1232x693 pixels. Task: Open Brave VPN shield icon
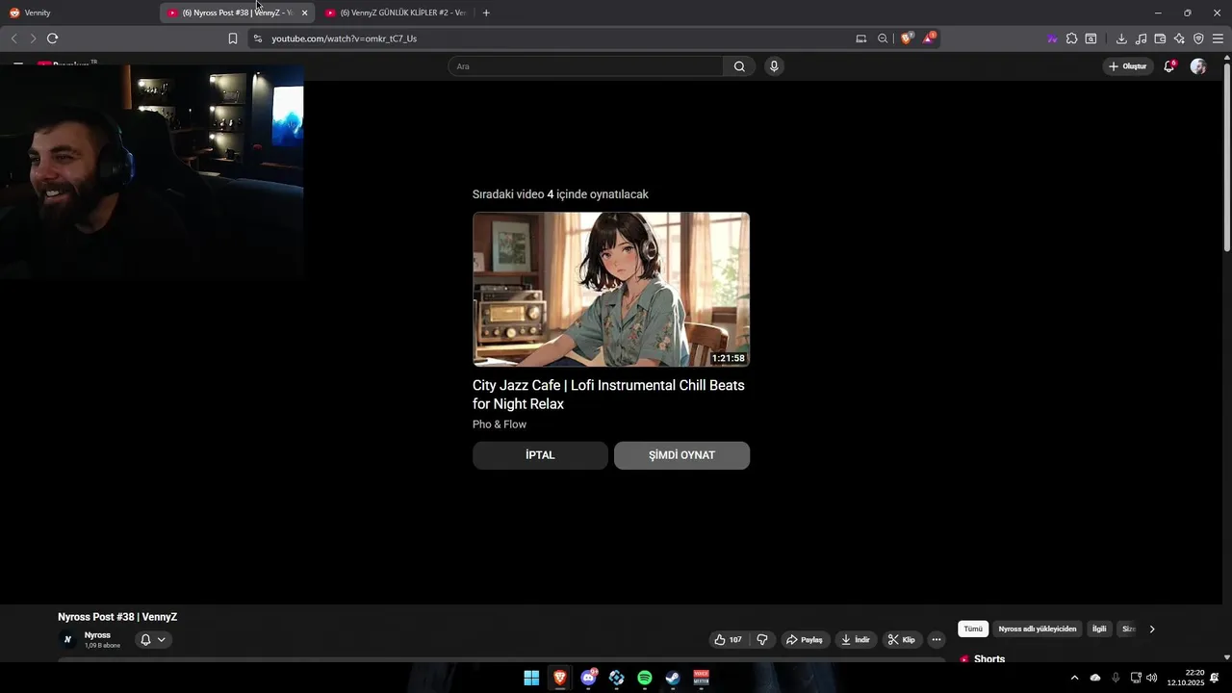[x=1198, y=38]
